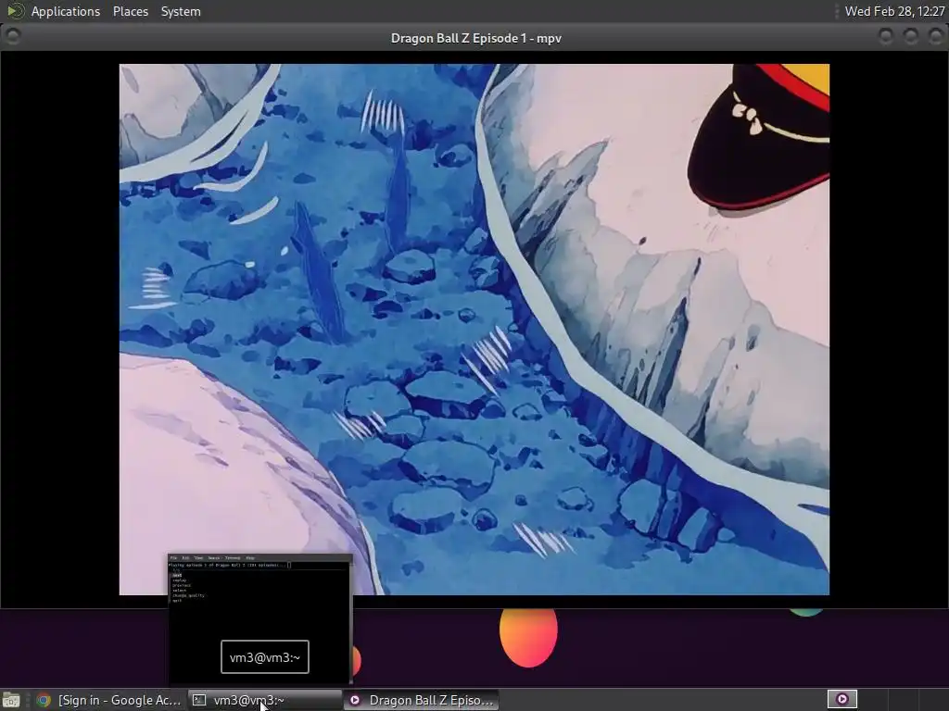Open the Places menu
Screen dimensions: 949x711
coord(130,11)
